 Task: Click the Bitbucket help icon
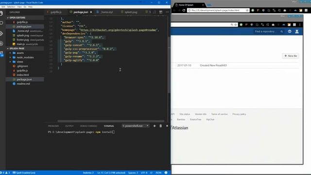[x=290, y=31]
